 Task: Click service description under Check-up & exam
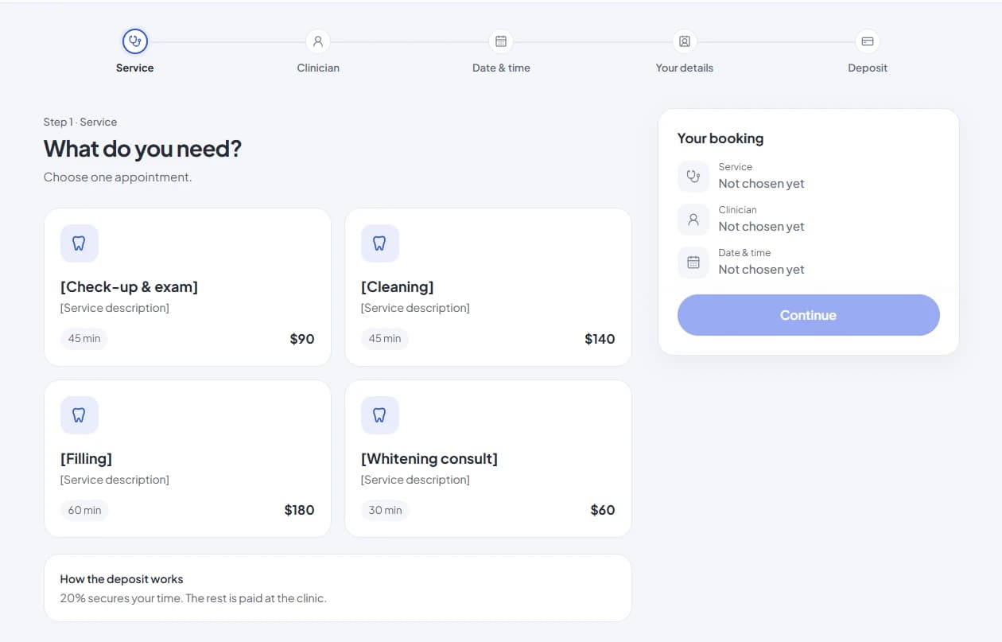(x=115, y=308)
